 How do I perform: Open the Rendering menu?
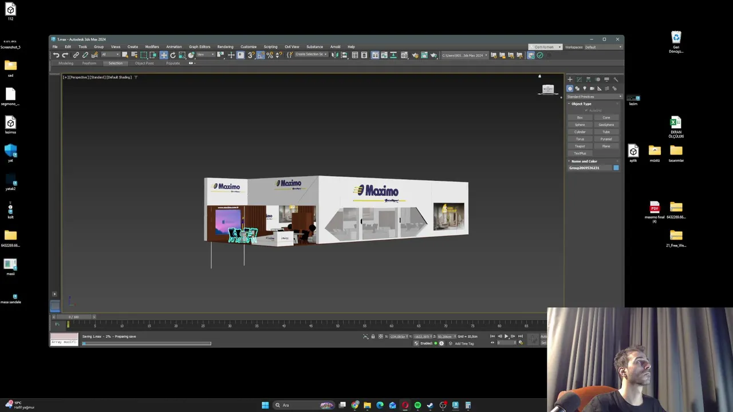click(x=225, y=47)
